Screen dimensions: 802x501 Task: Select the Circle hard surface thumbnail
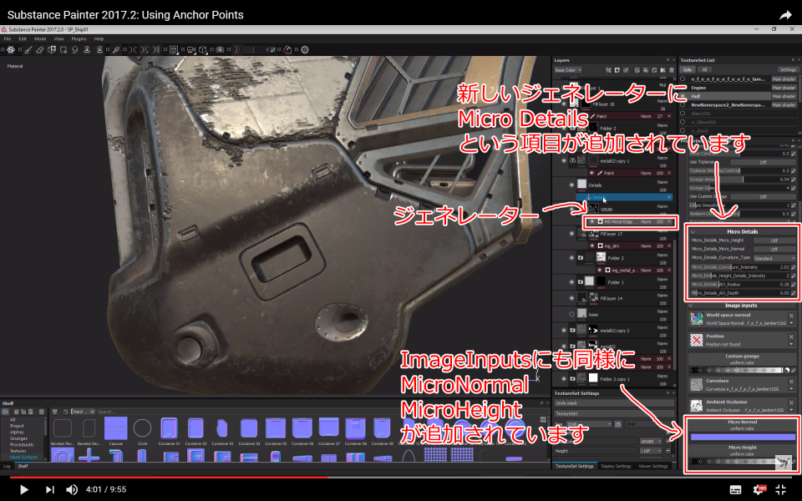point(142,428)
